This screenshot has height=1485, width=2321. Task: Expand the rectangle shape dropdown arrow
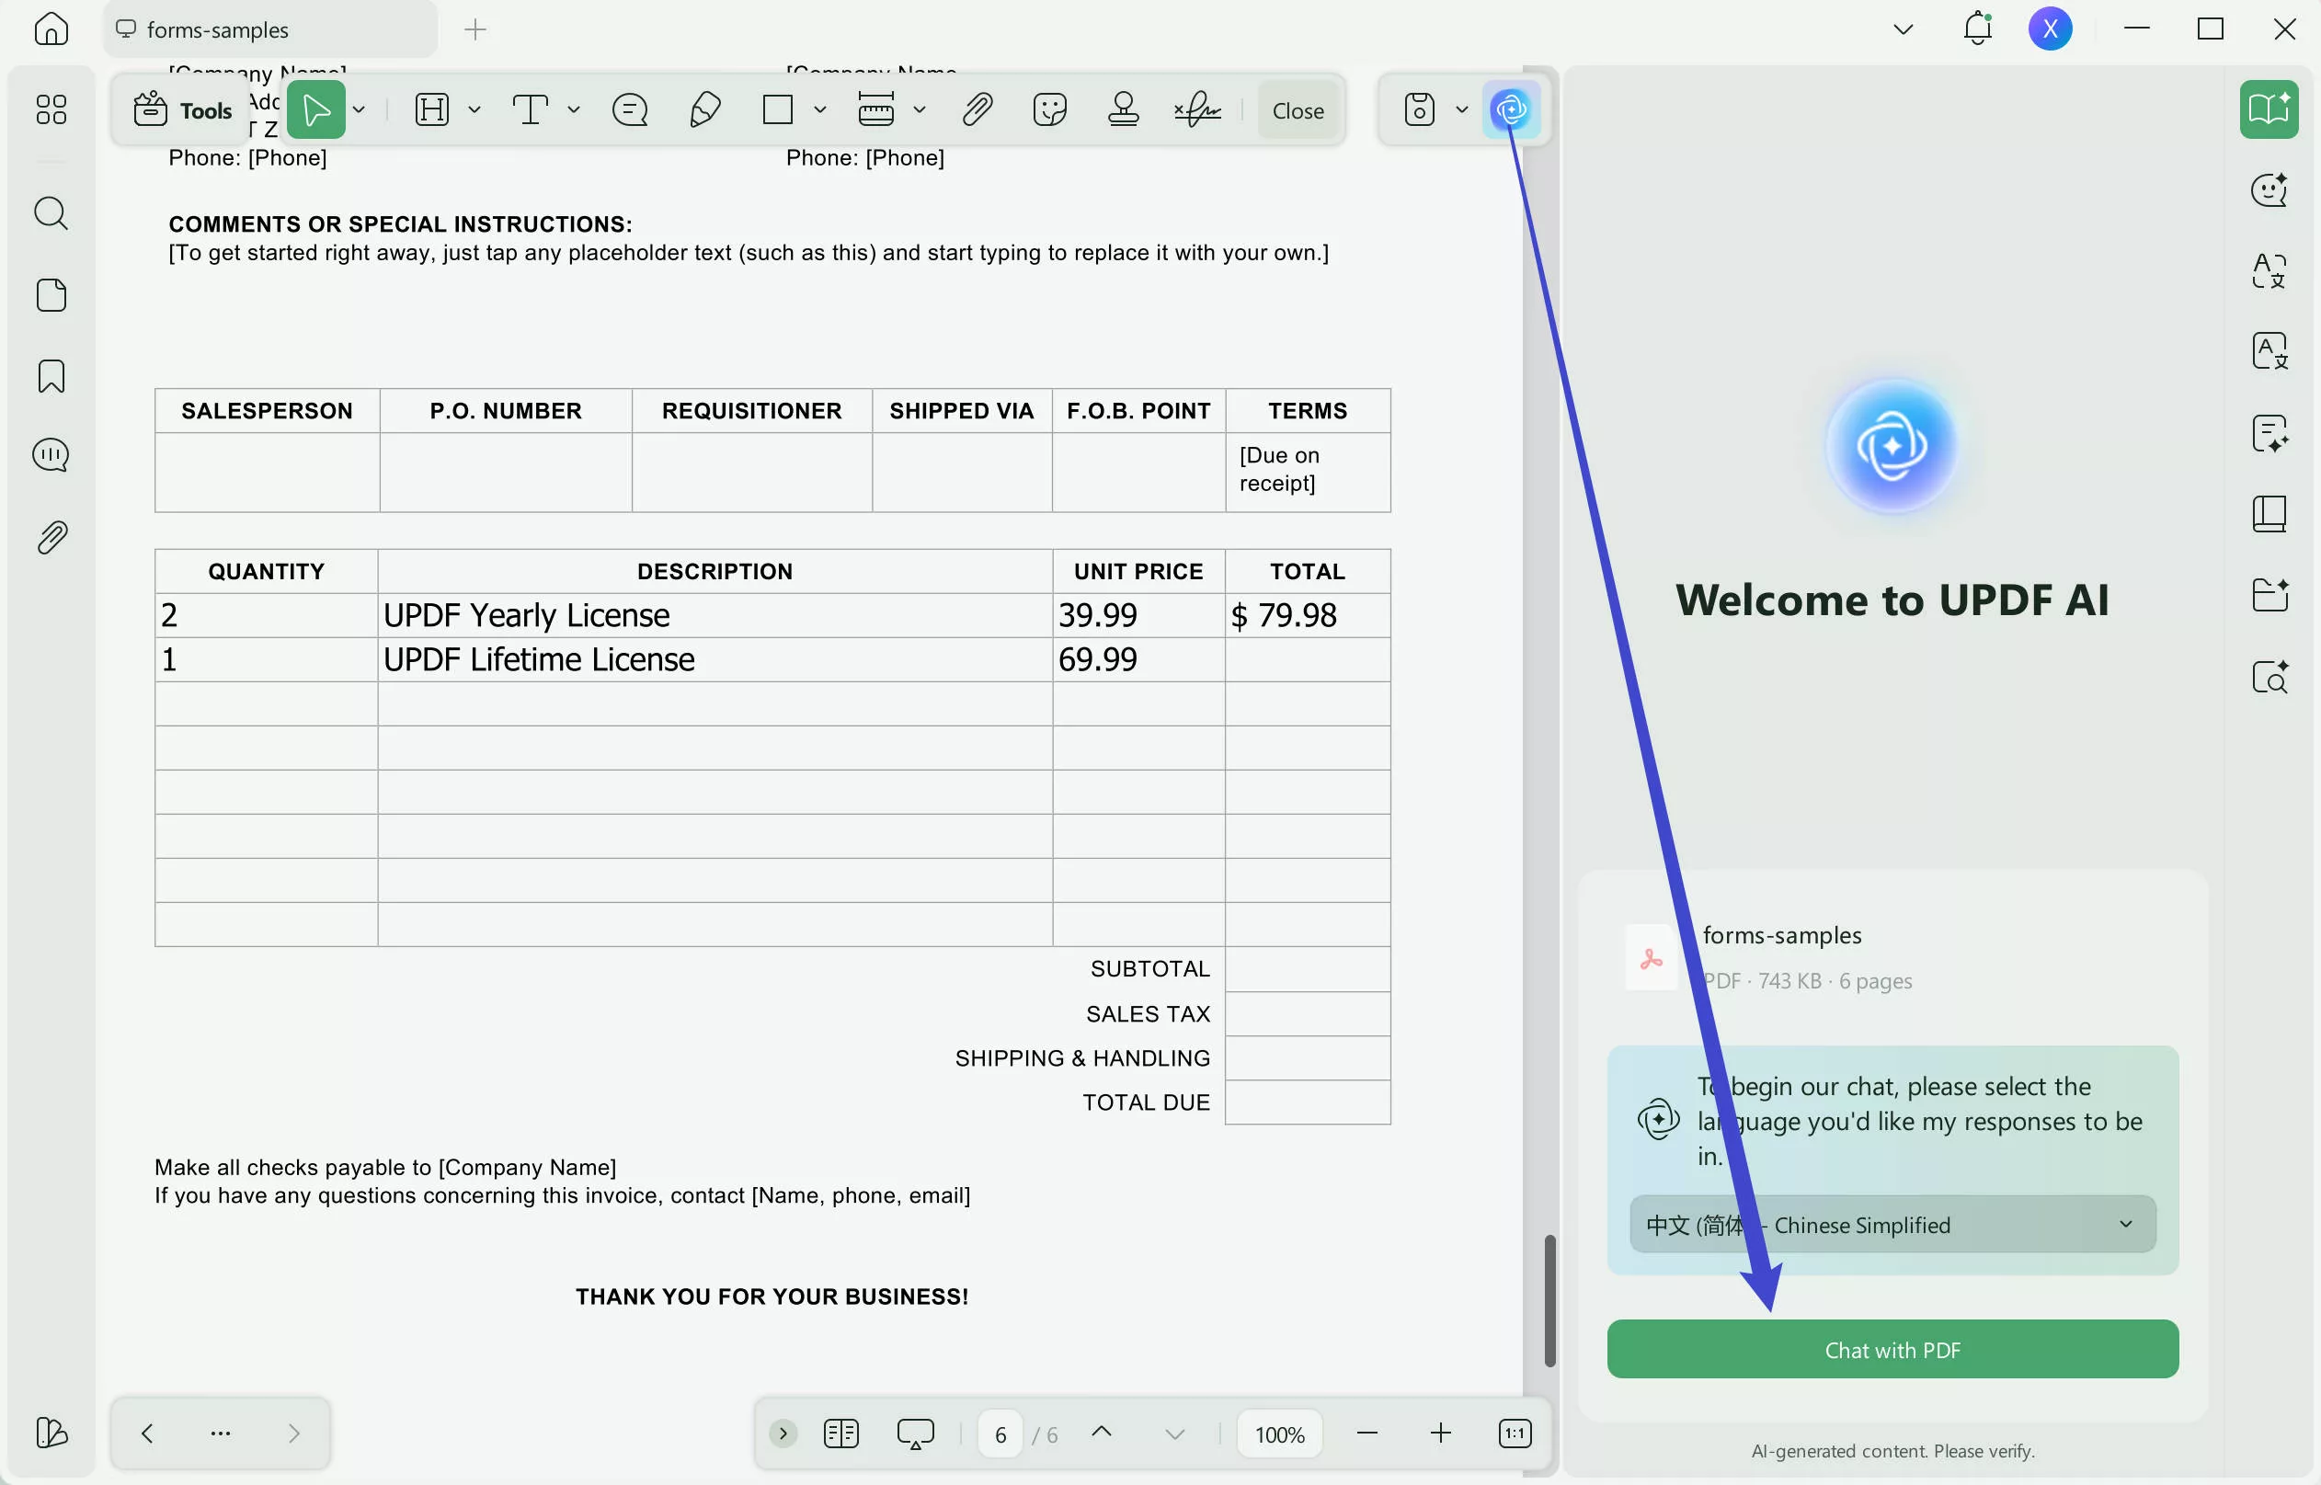pyautogui.click(x=819, y=110)
